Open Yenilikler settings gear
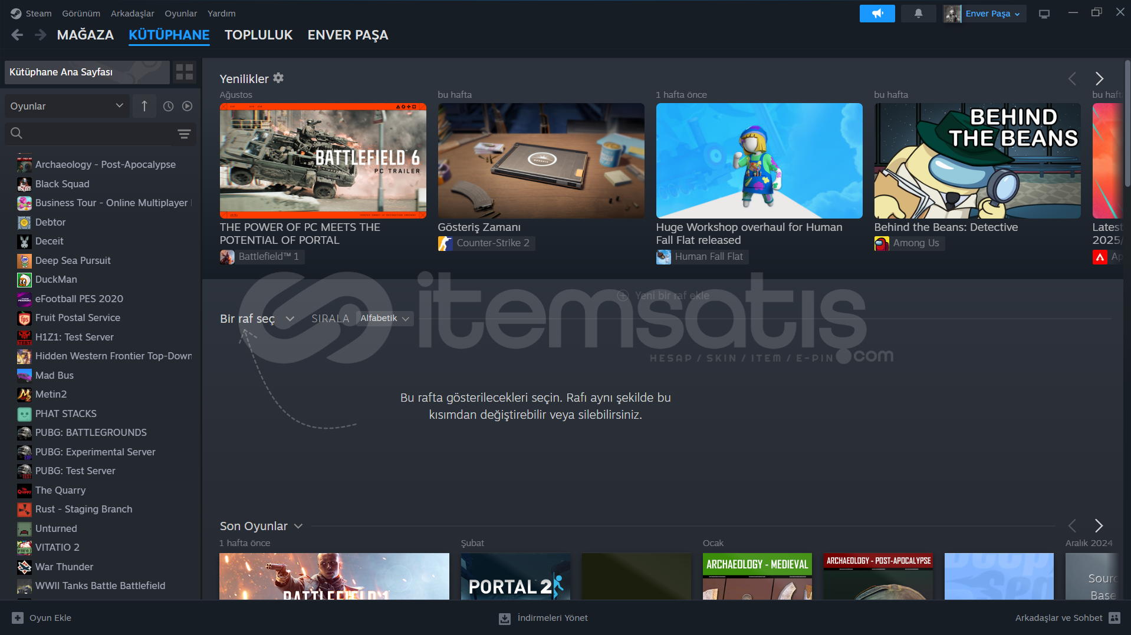Image resolution: width=1131 pixels, height=635 pixels. coord(278,78)
